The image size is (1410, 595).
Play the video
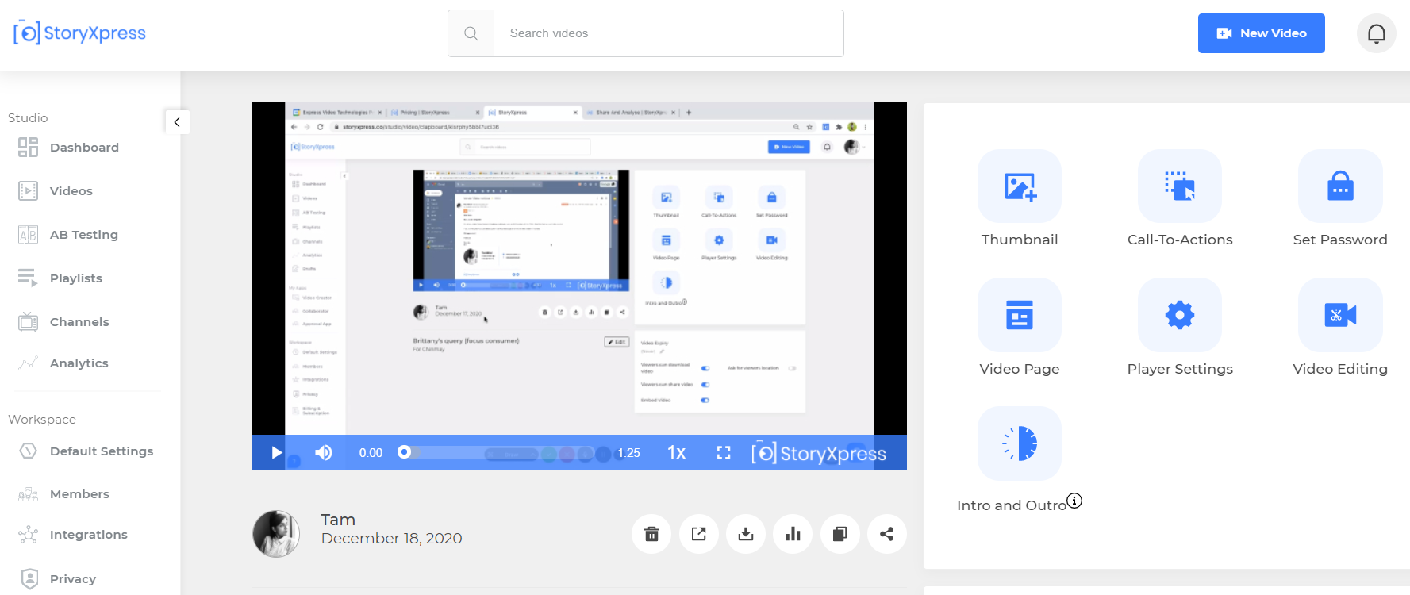pyautogui.click(x=276, y=452)
